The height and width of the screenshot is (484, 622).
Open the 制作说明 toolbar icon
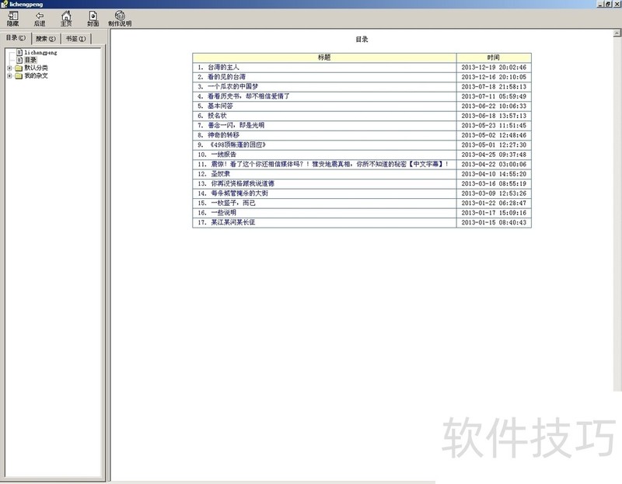120,19
